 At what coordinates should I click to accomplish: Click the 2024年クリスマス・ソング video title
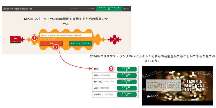tap(152, 58)
